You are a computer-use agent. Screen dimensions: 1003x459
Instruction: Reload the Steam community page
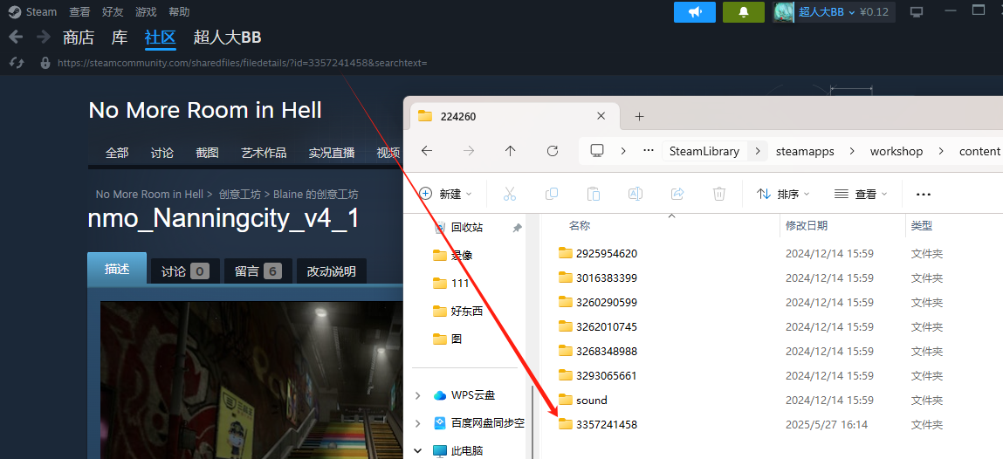[17, 63]
